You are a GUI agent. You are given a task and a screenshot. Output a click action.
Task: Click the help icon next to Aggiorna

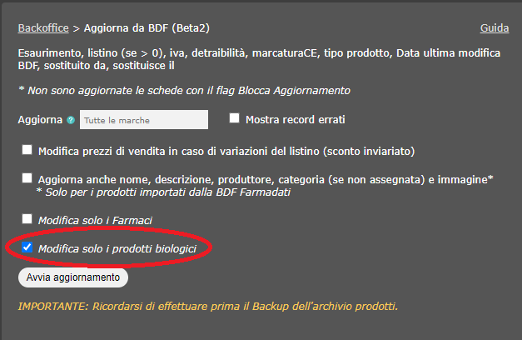tap(71, 120)
